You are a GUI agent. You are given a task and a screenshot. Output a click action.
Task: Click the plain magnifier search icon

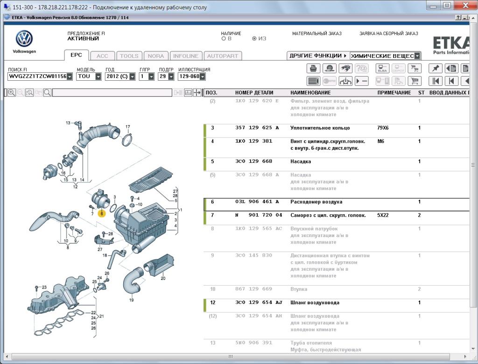47,92
